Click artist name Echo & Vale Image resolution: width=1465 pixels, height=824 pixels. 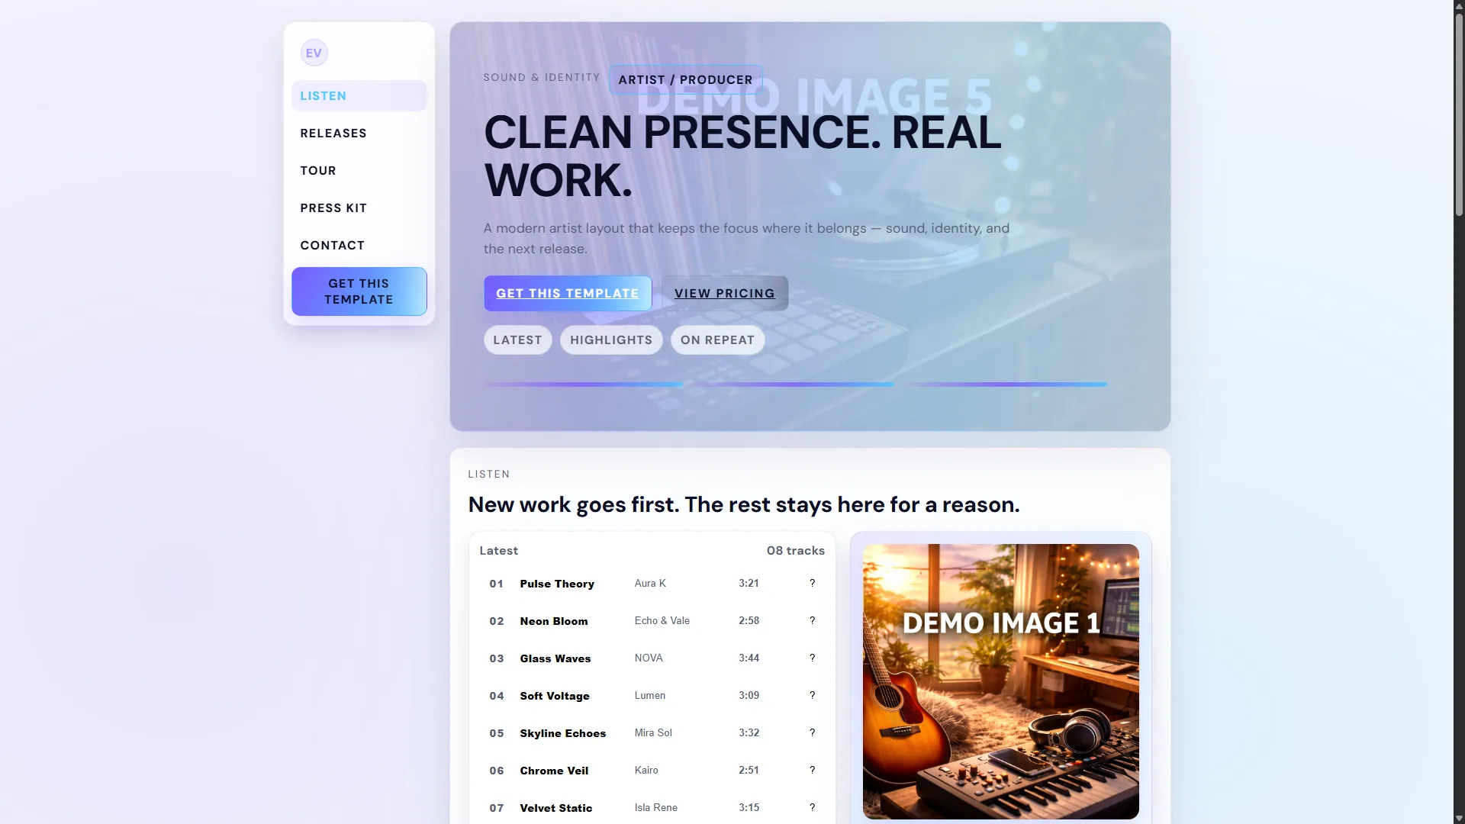[662, 620]
